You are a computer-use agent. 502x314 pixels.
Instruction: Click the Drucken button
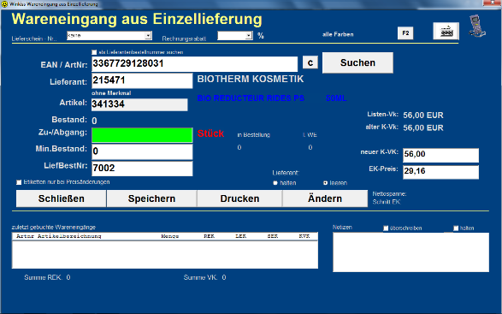tap(239, 198)
